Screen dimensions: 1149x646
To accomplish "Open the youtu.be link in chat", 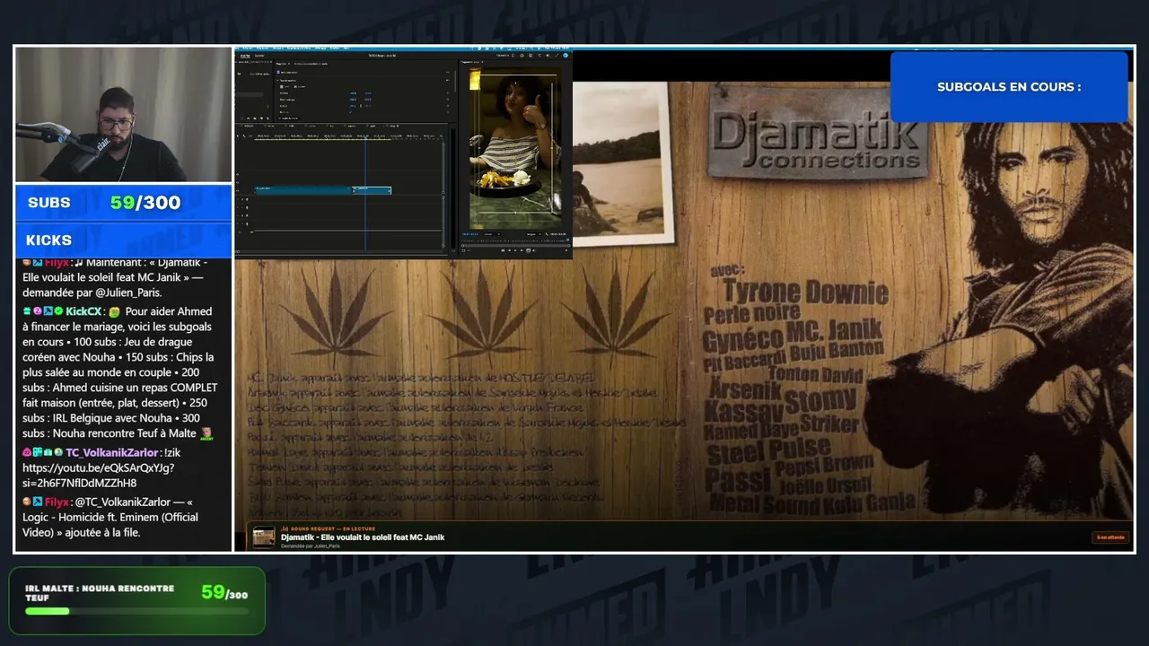I will pos(99,476).
